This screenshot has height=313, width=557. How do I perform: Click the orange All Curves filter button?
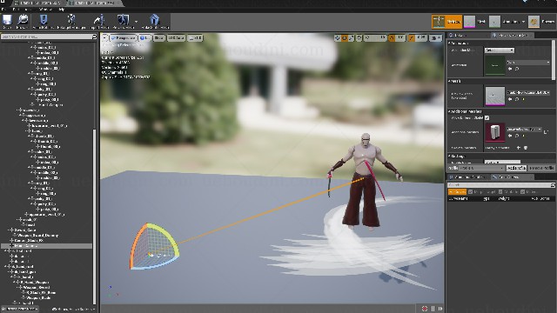pos(457,192)
